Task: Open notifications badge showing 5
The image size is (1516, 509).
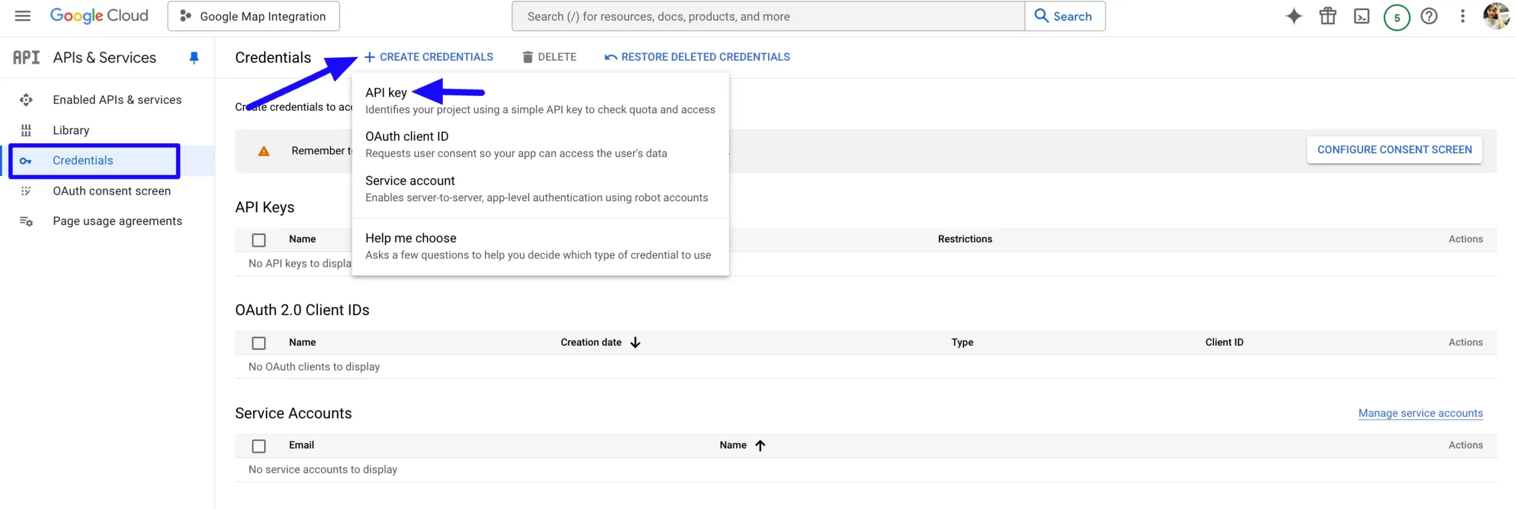Action: 1396,17
